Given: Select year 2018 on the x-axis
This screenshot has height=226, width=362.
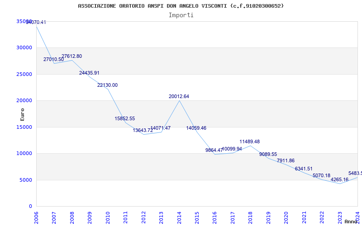Looking at the screenshot, I should pyautogui.click(x=251, y=217).
